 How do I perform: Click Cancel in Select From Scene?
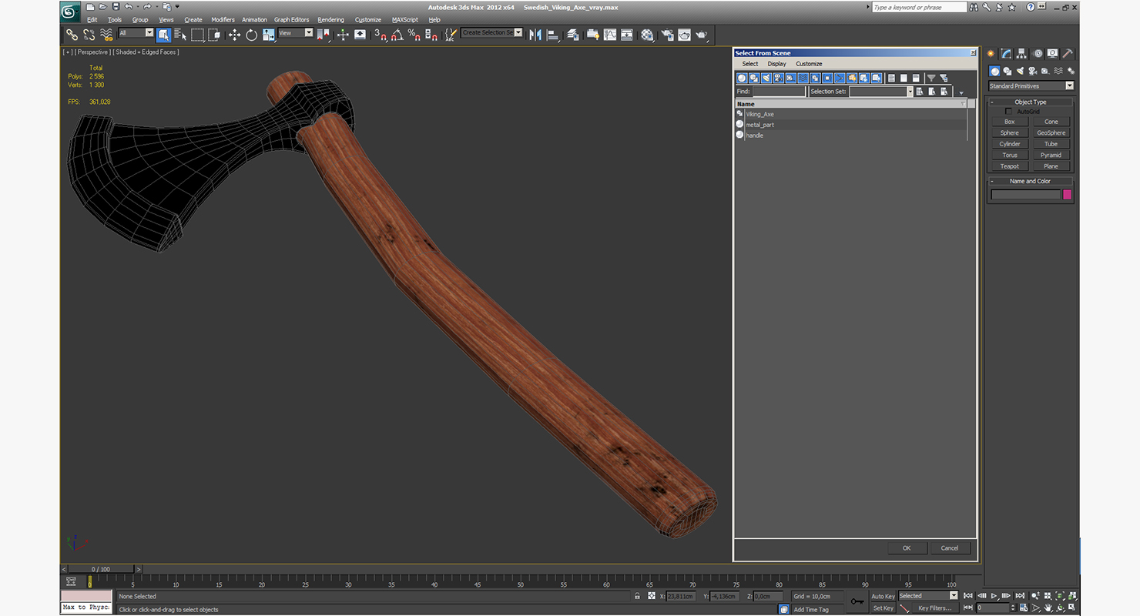coord(950,548)
